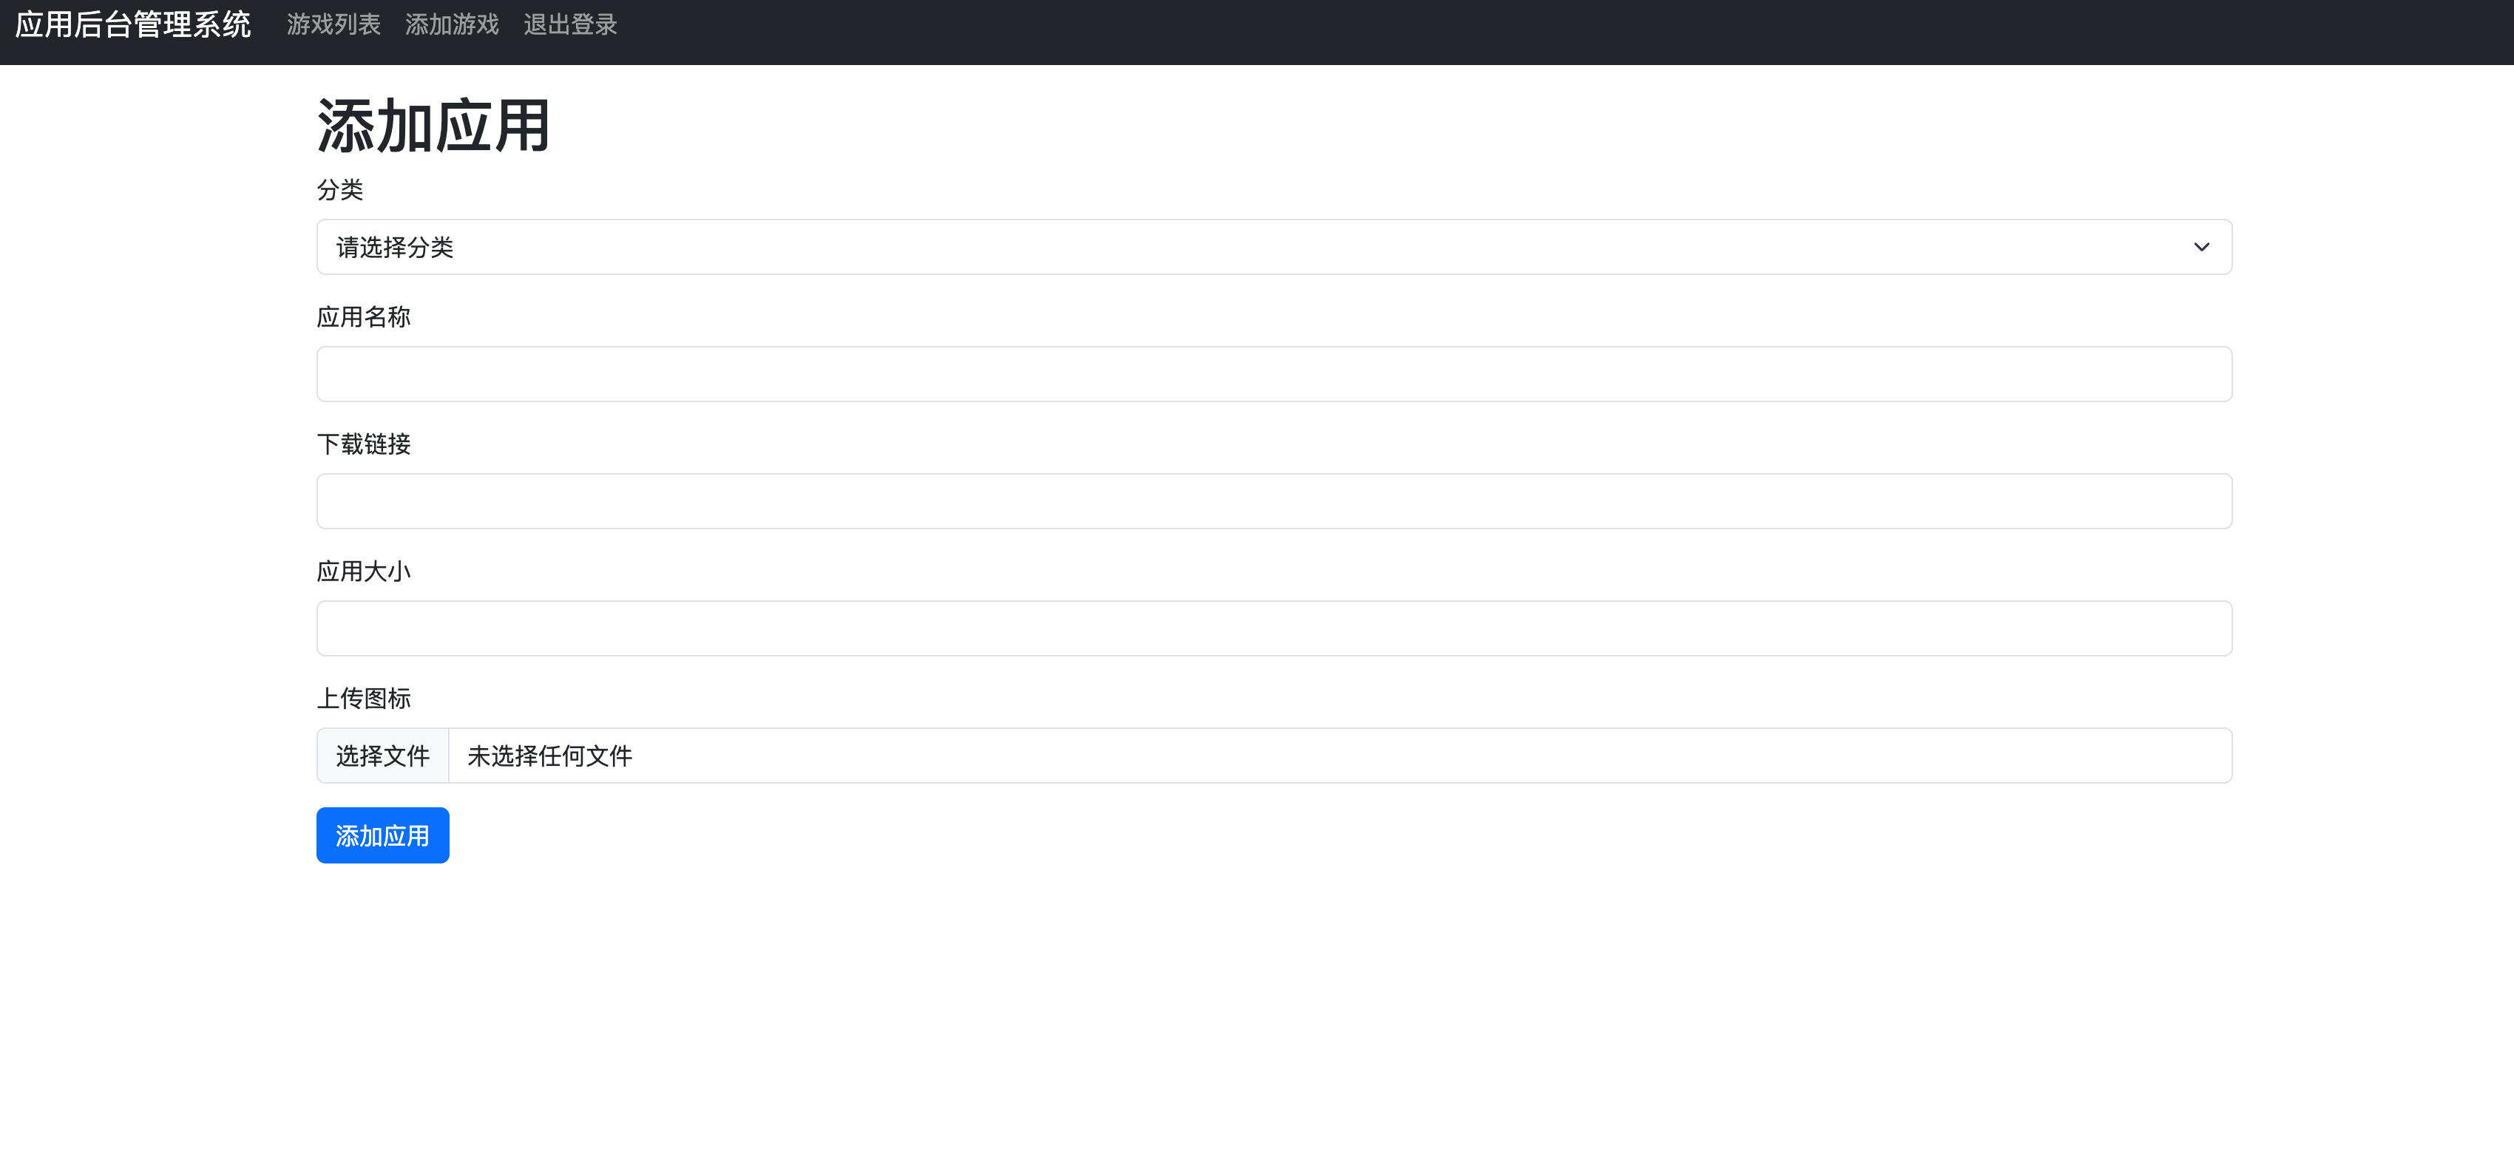Click the 未选择任何文件 file name area
Viewport: 2514px width, 1171px height.
click(549, 756)
